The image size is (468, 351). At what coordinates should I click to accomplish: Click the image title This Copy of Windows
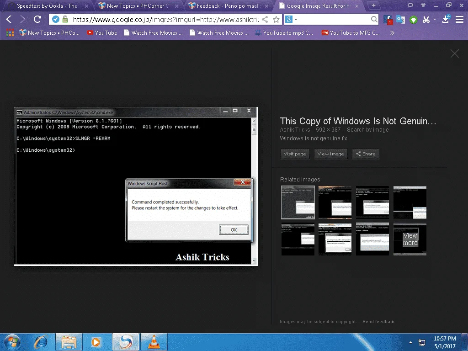click(358, 121)
